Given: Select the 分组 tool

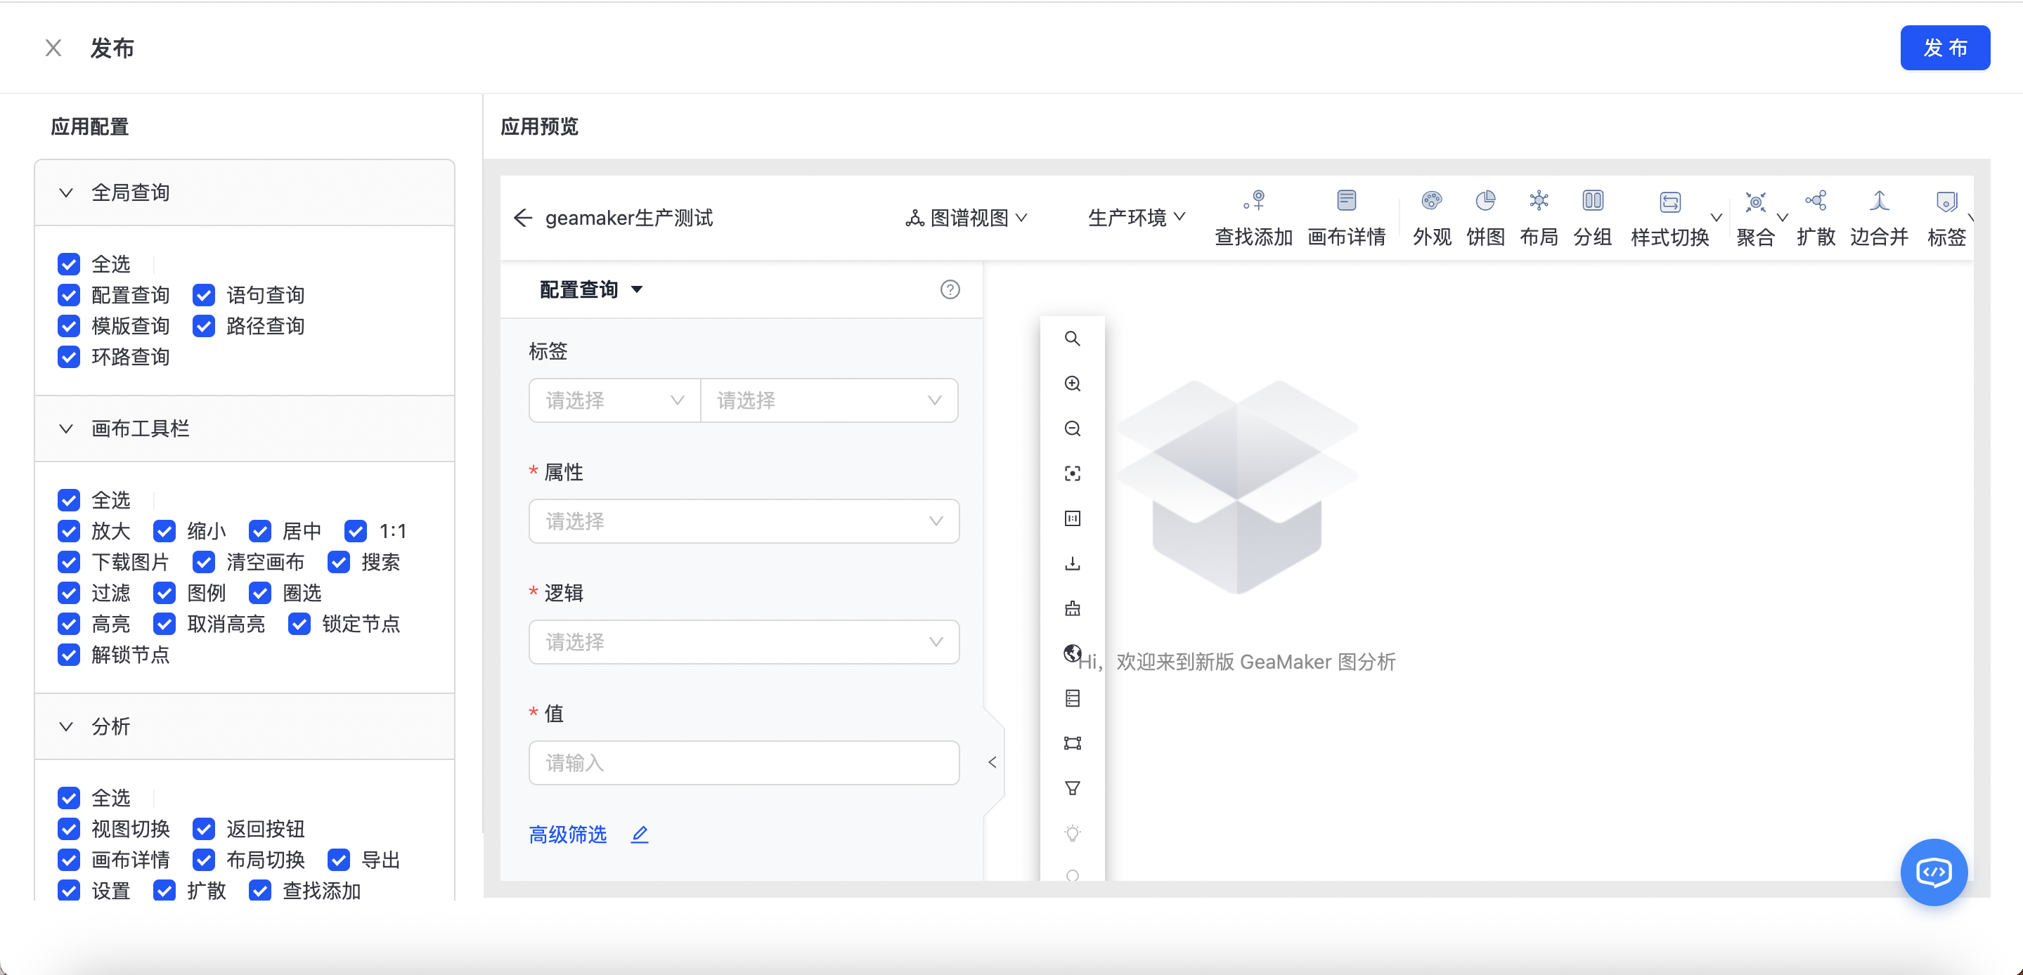Looking at the screenshot, I should (1593, 218).
